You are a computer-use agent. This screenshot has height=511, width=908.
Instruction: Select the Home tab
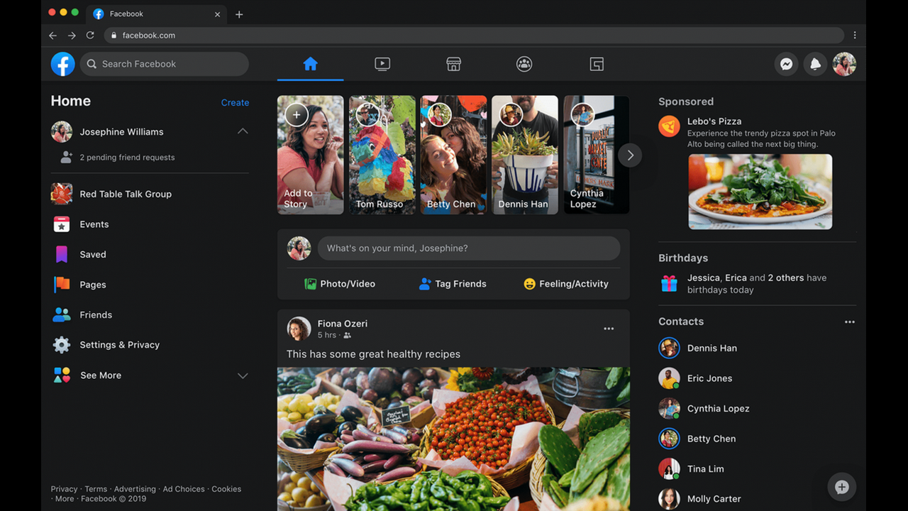click(x=310, y=64)
